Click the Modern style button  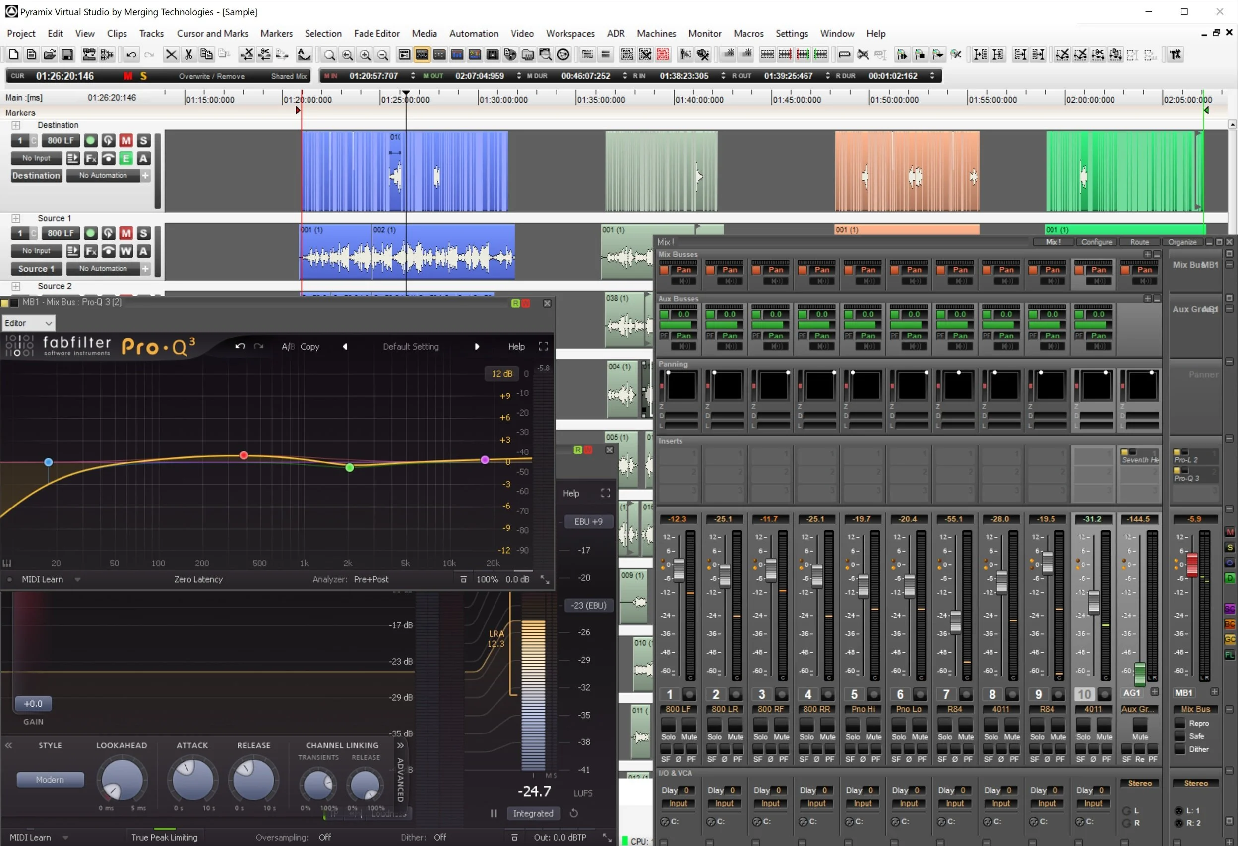coord(50,780)
